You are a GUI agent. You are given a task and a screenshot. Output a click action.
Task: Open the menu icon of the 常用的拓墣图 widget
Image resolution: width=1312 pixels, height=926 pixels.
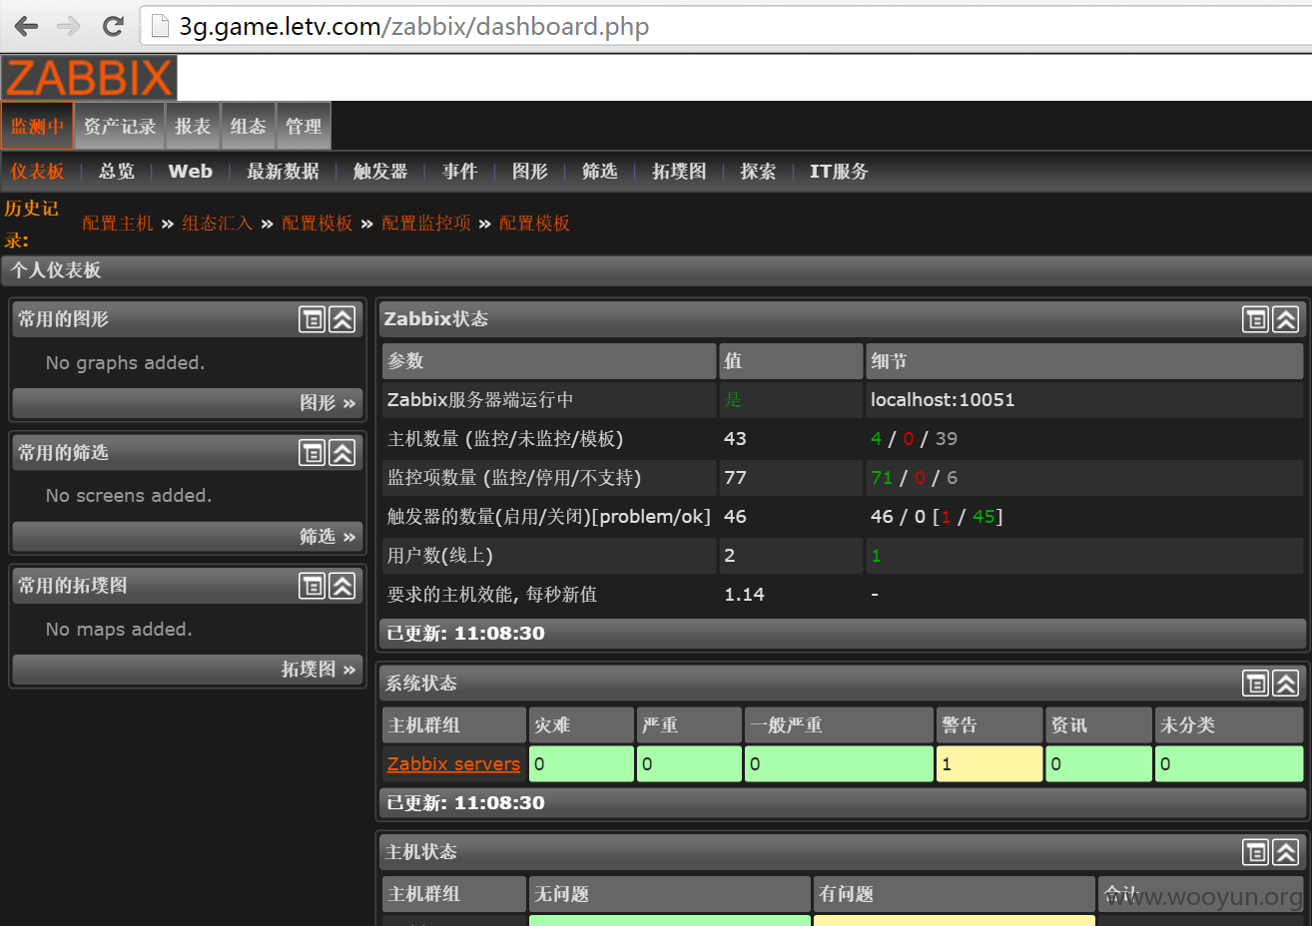pos(313,586)
